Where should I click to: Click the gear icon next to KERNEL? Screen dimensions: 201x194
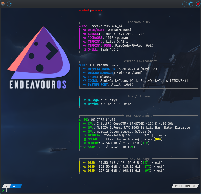(85, 34)
